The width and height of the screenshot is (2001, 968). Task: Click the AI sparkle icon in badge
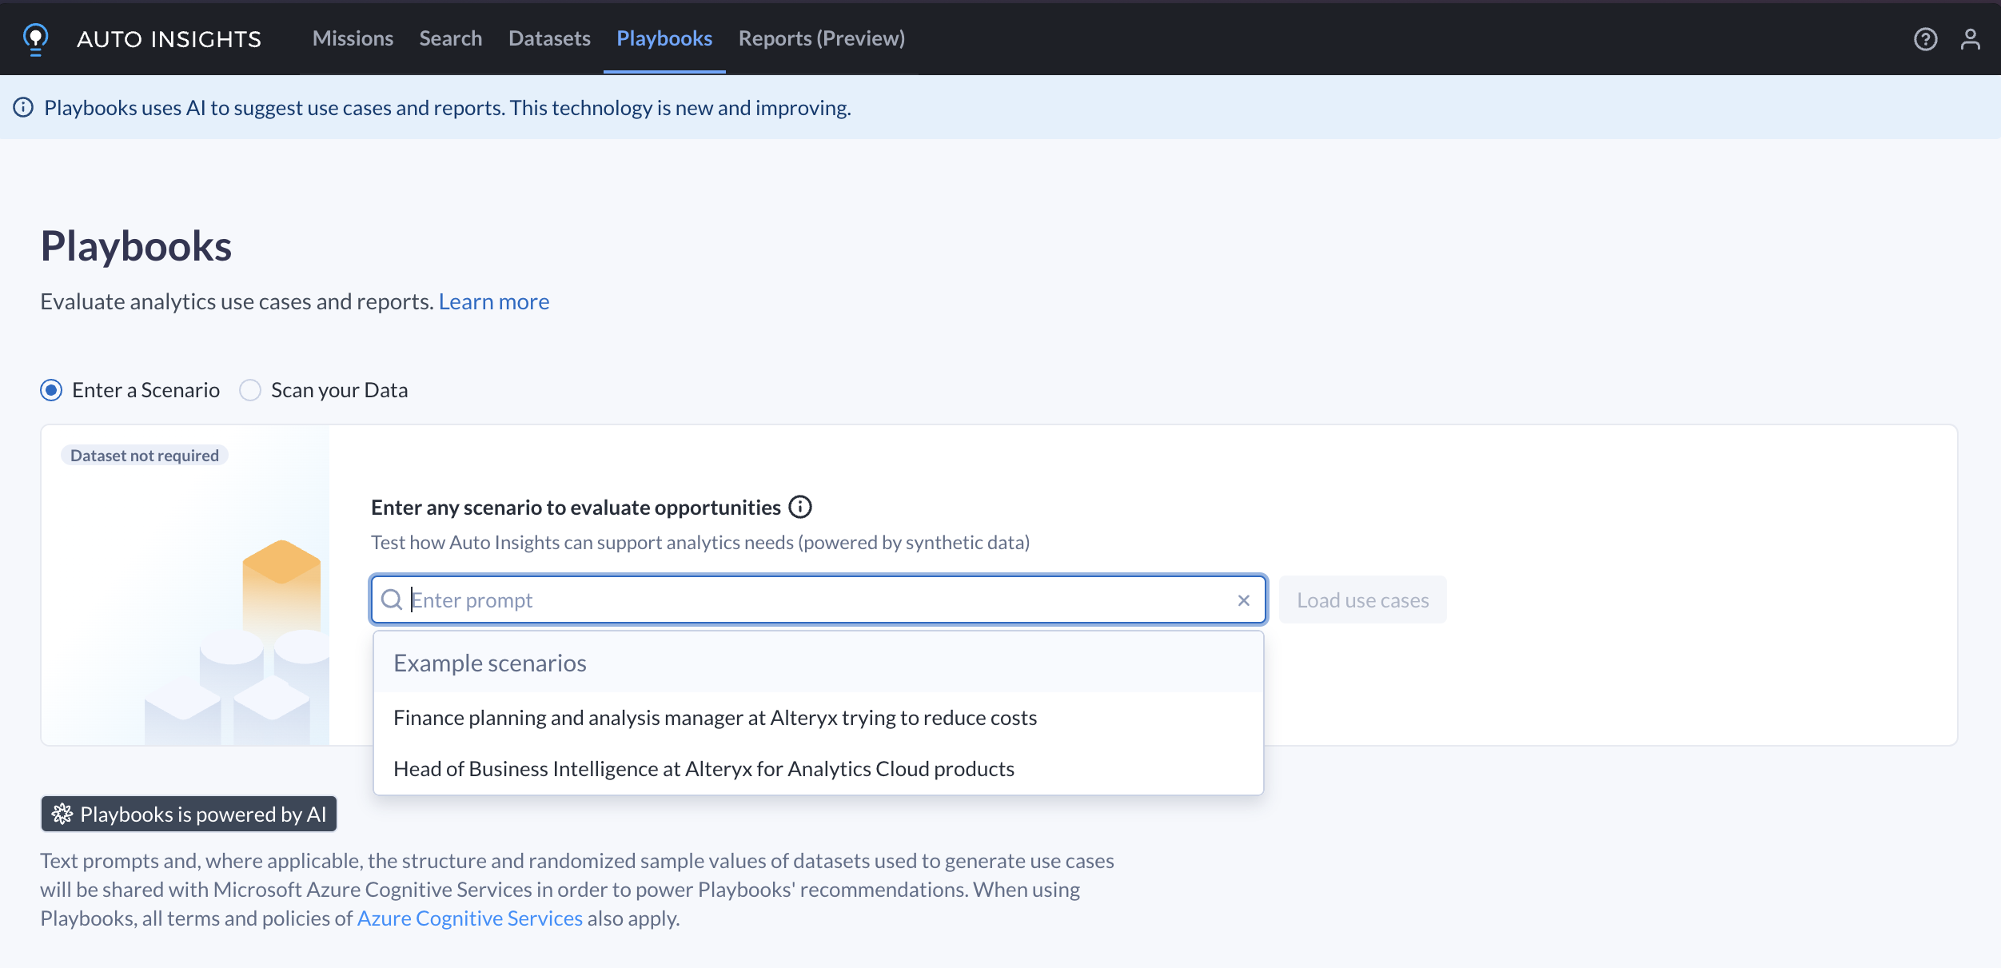[x=62, y=814]
